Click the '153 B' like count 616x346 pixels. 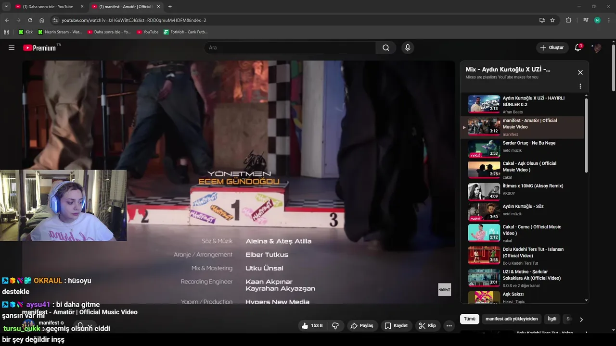coord(317,325)
